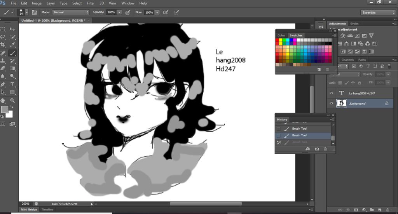Enable airbrush-style build-up
Viewport: 398px width, 214px height.
(166, 12)
